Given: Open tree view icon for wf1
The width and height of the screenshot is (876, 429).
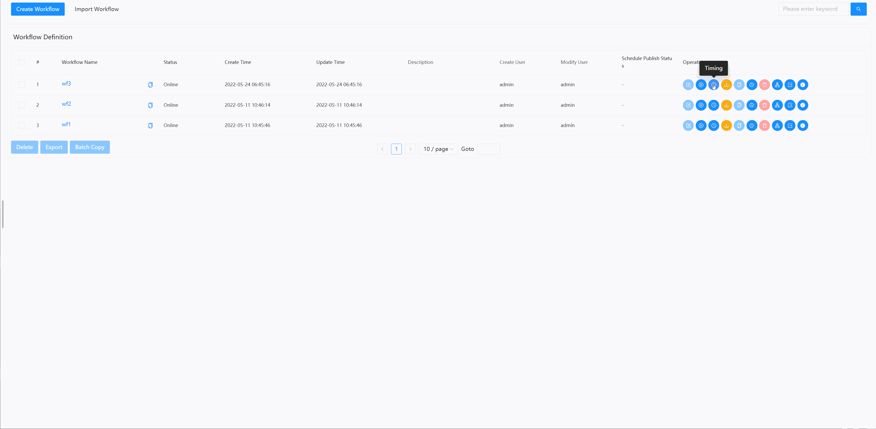Looking at the screenshot, I should 777,125.
